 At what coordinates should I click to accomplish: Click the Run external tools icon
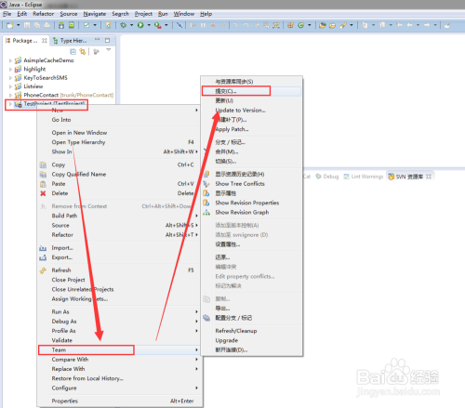pos(158,25)
